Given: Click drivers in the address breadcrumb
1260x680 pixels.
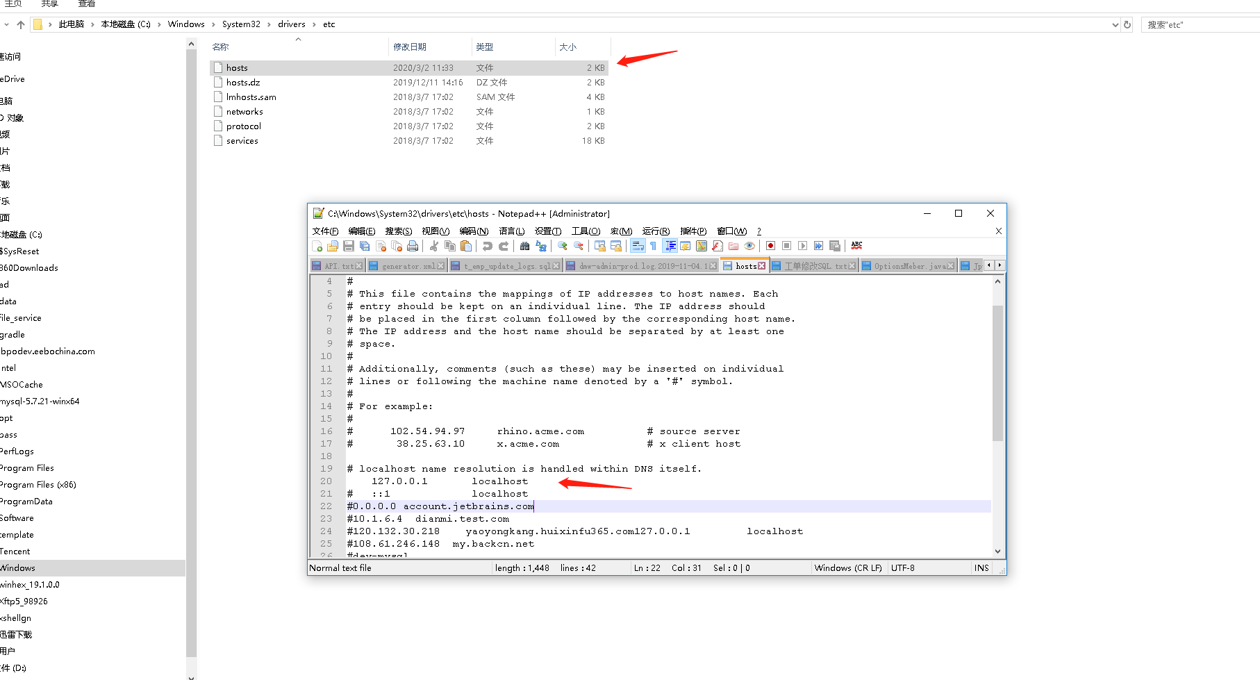Looking at the screenshot, I should 292,24.
